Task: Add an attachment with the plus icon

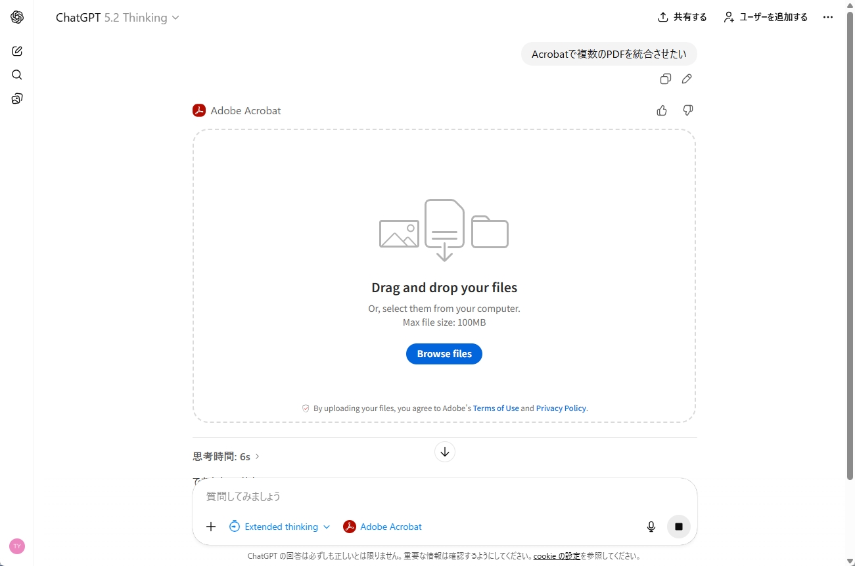Action: tap(211, 527)
